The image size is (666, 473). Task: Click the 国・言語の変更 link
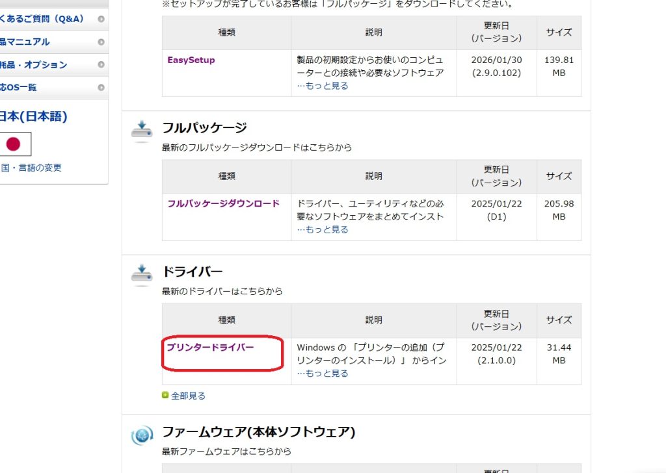click(x=31, y=168)
